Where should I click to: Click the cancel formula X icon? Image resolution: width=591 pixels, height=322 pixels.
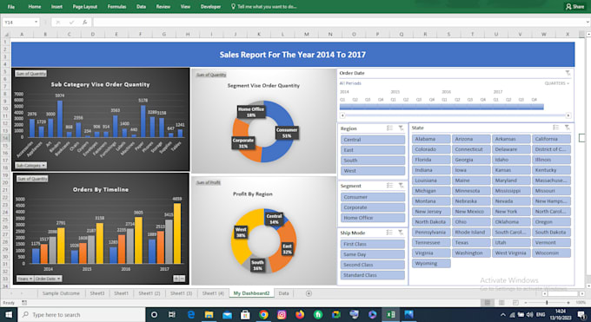(58, 23)
